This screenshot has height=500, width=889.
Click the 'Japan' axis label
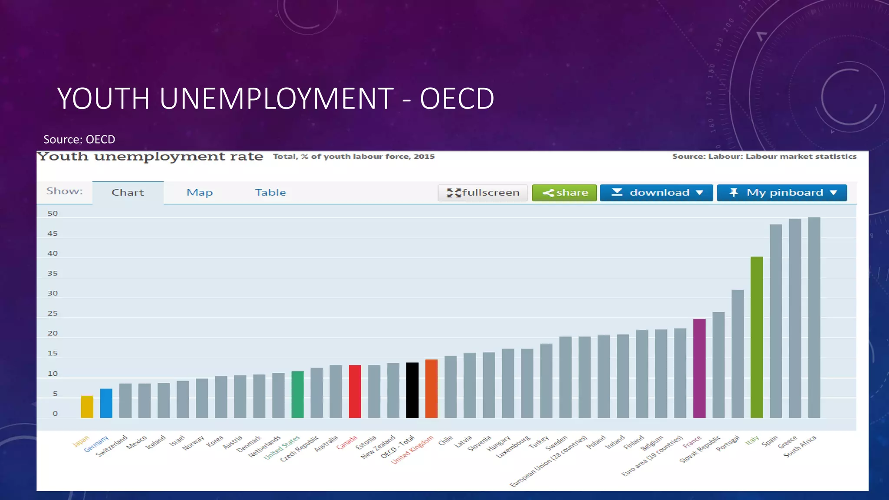81,441
